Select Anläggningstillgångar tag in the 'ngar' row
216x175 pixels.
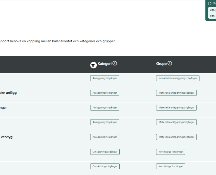pos(105,108)
